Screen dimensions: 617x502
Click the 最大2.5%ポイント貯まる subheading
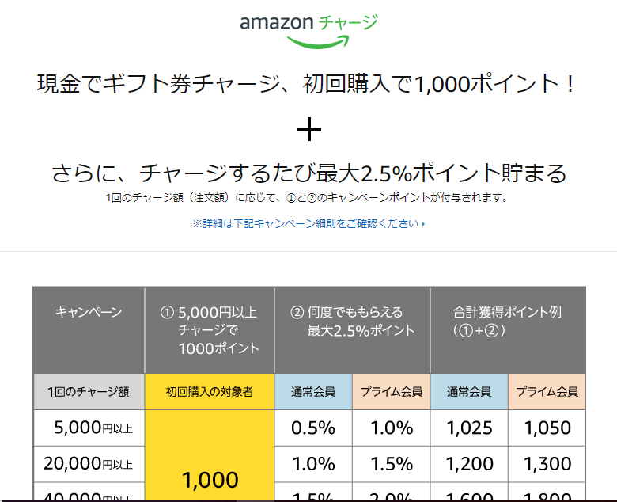pyautogui.click(x=309, y=173)
